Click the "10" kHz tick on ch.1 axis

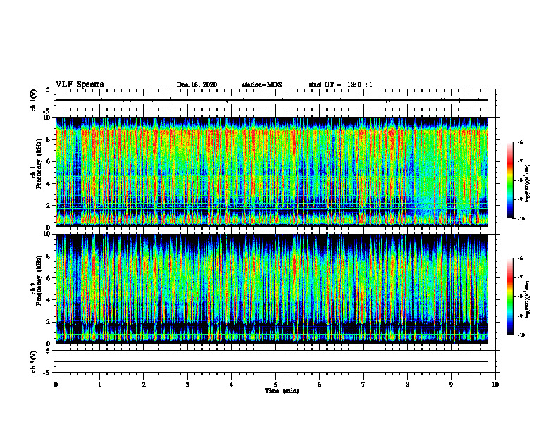[x=48, y=118]
